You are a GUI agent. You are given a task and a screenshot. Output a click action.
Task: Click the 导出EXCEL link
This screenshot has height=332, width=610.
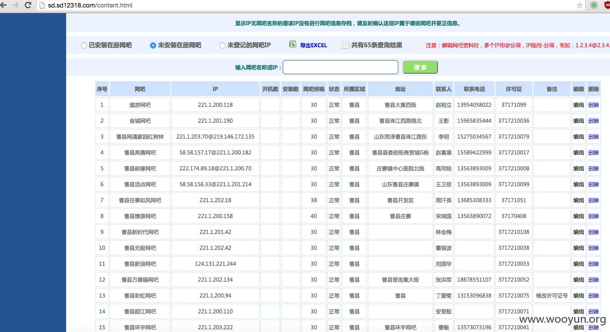click(314, 45)
